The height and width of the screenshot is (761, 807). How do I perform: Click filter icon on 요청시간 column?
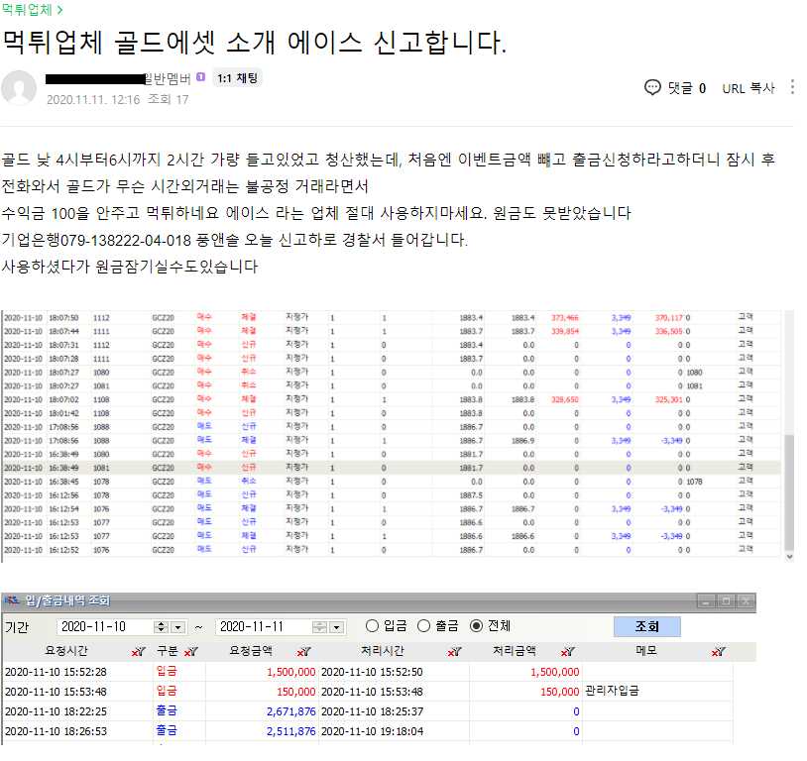tap(138, 652)
